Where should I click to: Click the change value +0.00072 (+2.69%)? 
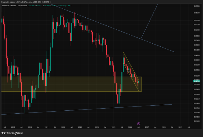point(65,6)
